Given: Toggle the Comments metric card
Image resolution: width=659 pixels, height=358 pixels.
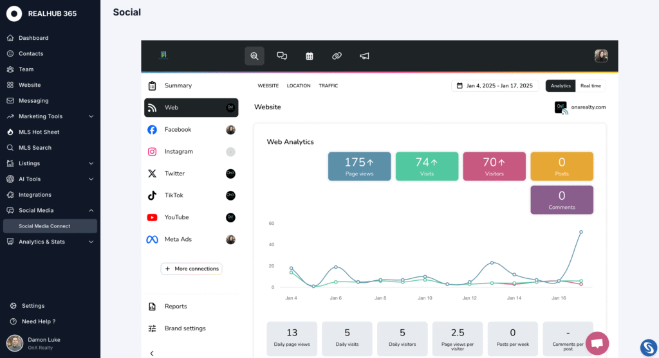Looking at the screenshot, I should pos(562,200).
